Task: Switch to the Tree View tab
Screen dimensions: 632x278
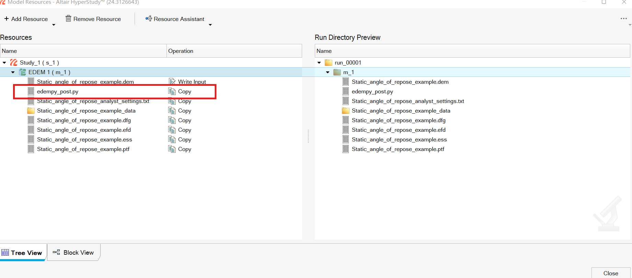Action: [x=23, y=253]
